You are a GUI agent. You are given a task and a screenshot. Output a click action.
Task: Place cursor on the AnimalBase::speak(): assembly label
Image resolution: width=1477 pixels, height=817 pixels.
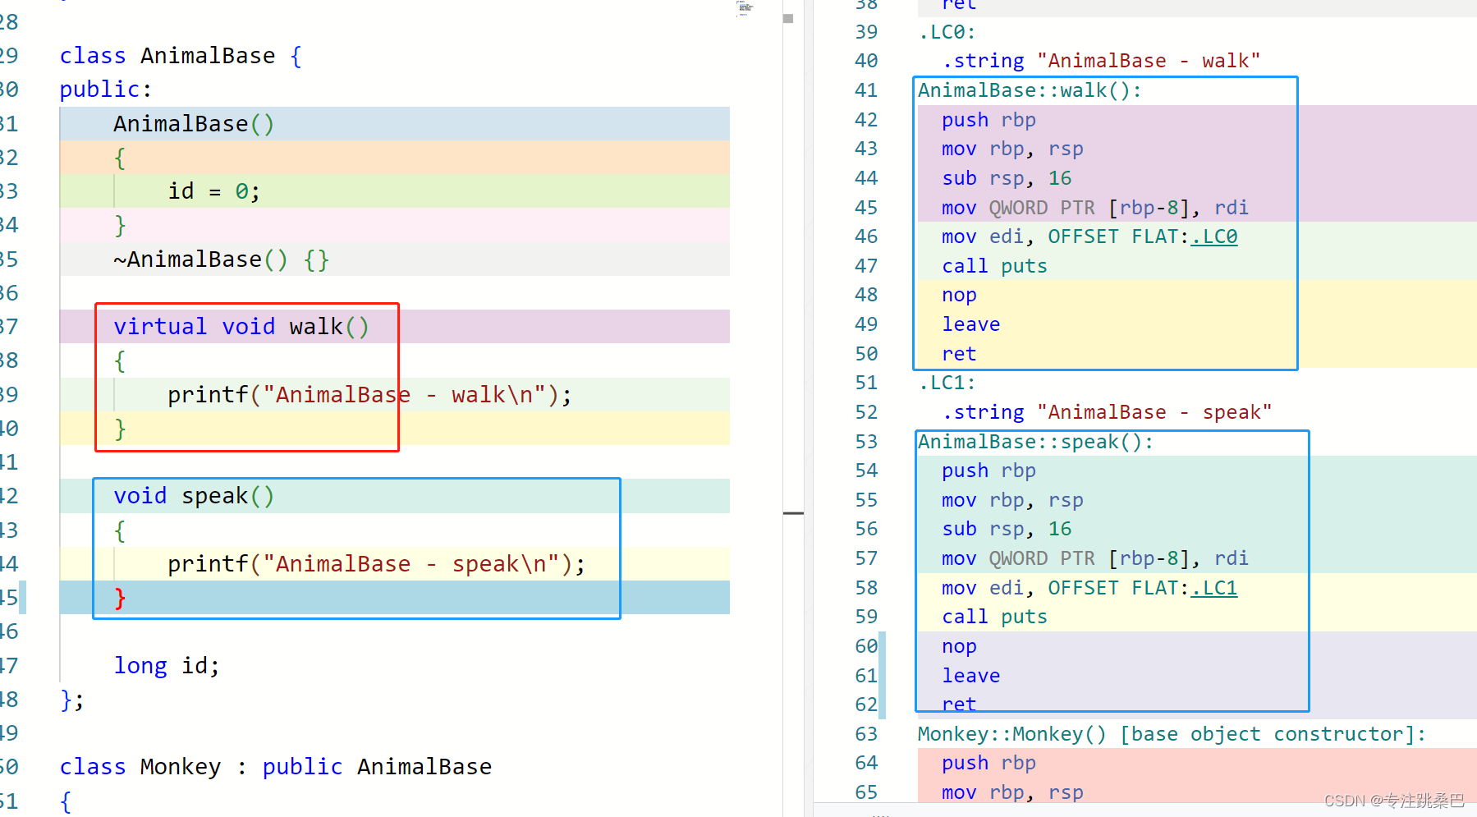(1034, 442)
